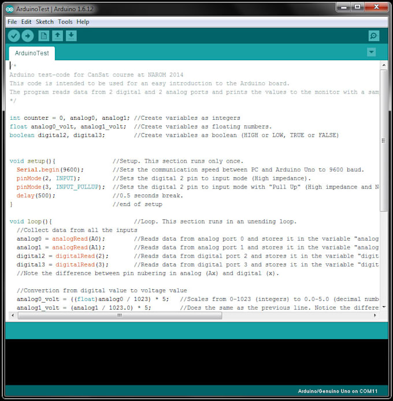Save the sketch with the Save icon
This screenshot has height=401, width=393.
[71, 36]
